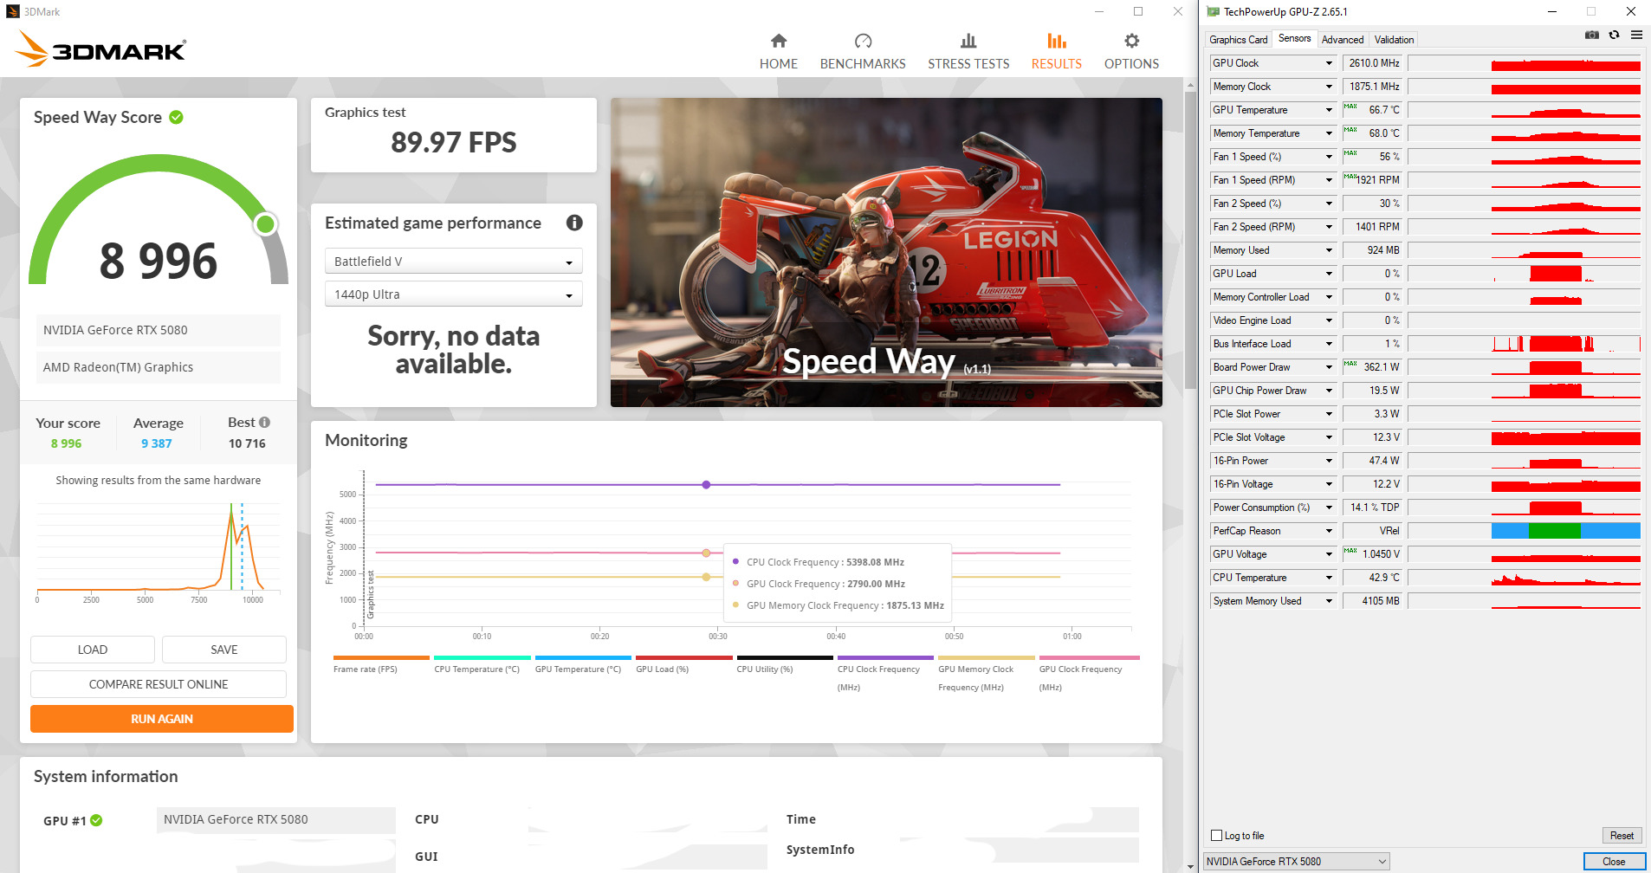Open GPU Clock sensor dropdown
Image resolution: width=1651 pixels, height=873 pixels.
pyautogui.click(x=1329, y=63)
